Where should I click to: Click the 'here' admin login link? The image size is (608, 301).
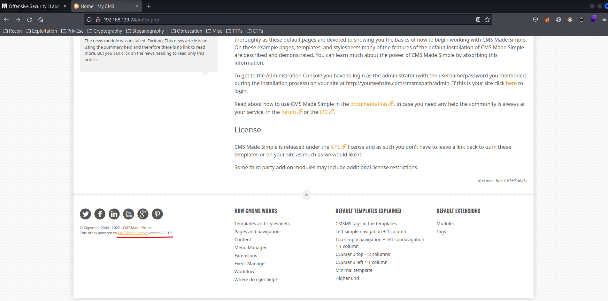[511, 83]
